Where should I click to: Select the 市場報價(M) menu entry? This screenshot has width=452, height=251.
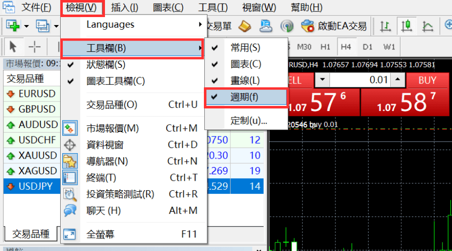[x=133, y=128]
